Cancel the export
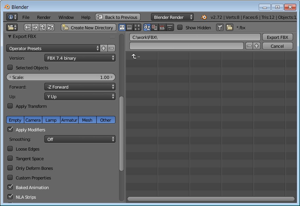This screenshot has width=300, height=206. click(x=277, y=46)
